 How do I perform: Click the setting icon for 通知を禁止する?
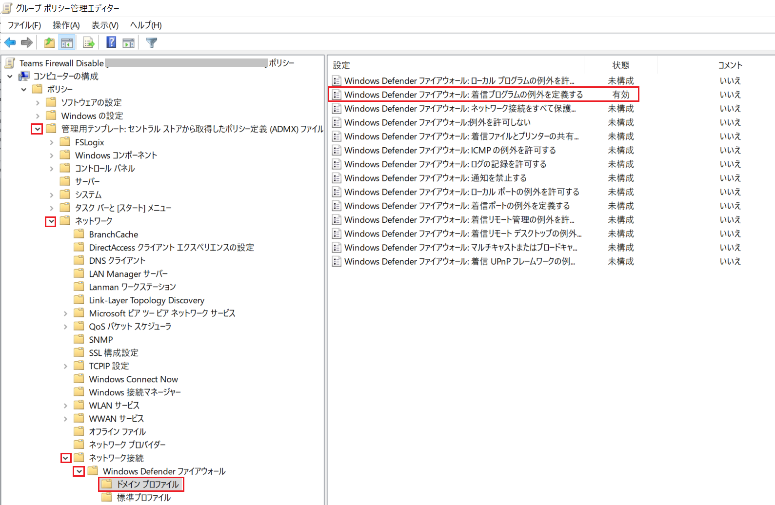[x=337, y=178]
